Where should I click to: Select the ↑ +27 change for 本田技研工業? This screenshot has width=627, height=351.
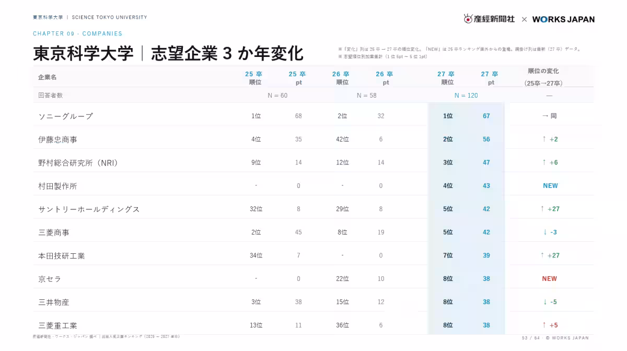(550, 255)
